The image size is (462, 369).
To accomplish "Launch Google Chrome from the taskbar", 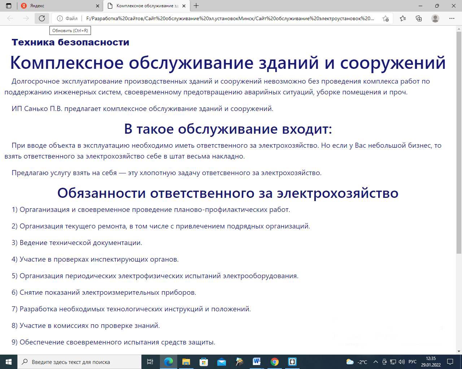I will click(x=274, y=361).
